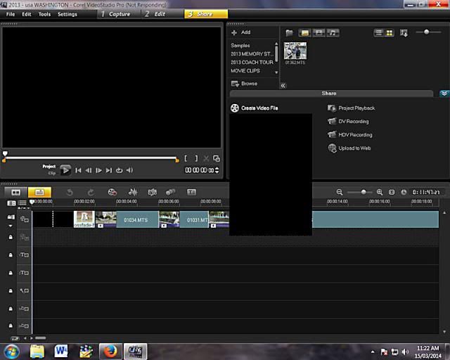Switch library to thumbnail view
This screenshot has width=450, height=360.
pos(389,33)
